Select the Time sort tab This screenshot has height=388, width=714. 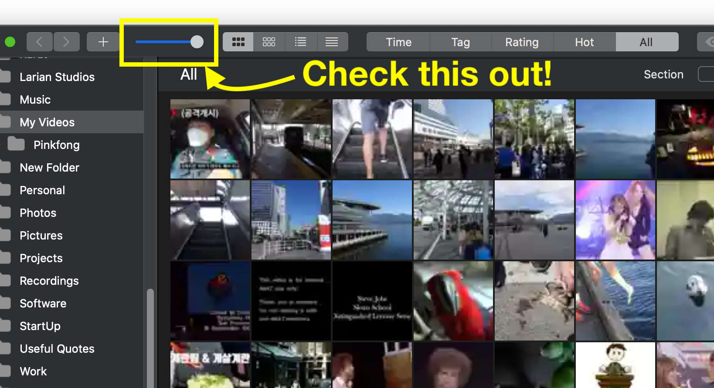coord(398,42)
